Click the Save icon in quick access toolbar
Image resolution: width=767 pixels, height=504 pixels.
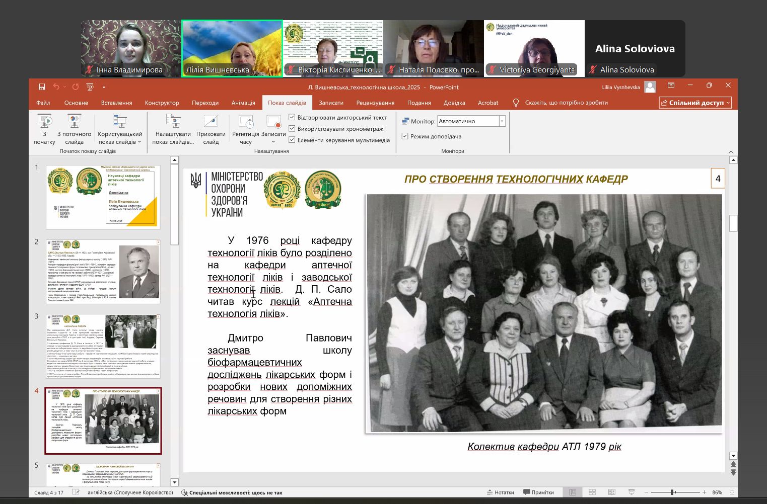pyautogui.click(x=42, y=87)
